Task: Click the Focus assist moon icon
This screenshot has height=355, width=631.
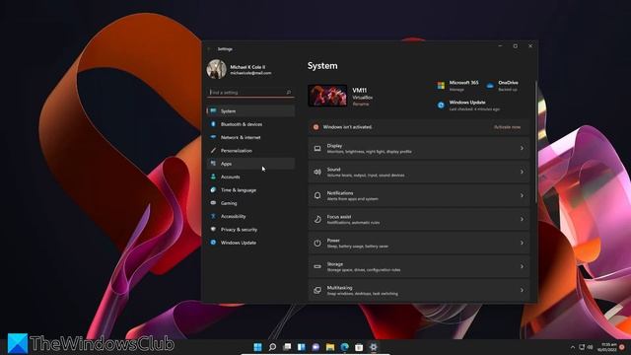Action: click(x=317, y=219)
